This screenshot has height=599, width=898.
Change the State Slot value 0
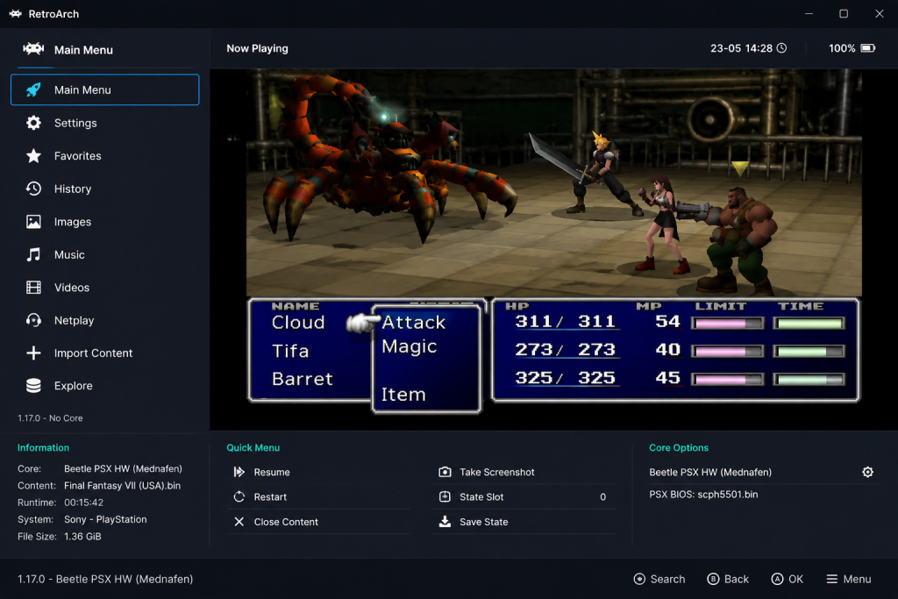[x=602, y=497]
